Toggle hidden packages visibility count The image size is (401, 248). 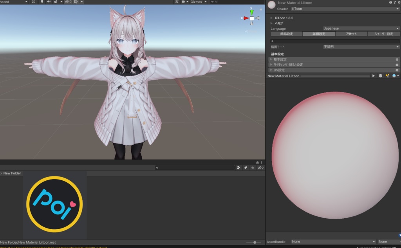260,168
